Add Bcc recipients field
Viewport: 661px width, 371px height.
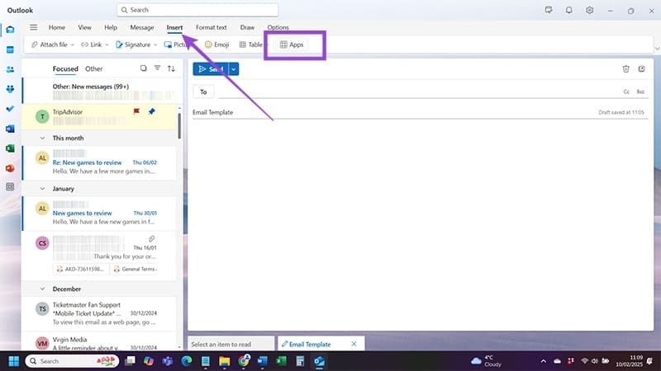pos(640,92)
